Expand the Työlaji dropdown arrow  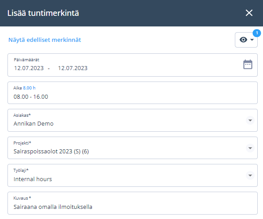250,175
